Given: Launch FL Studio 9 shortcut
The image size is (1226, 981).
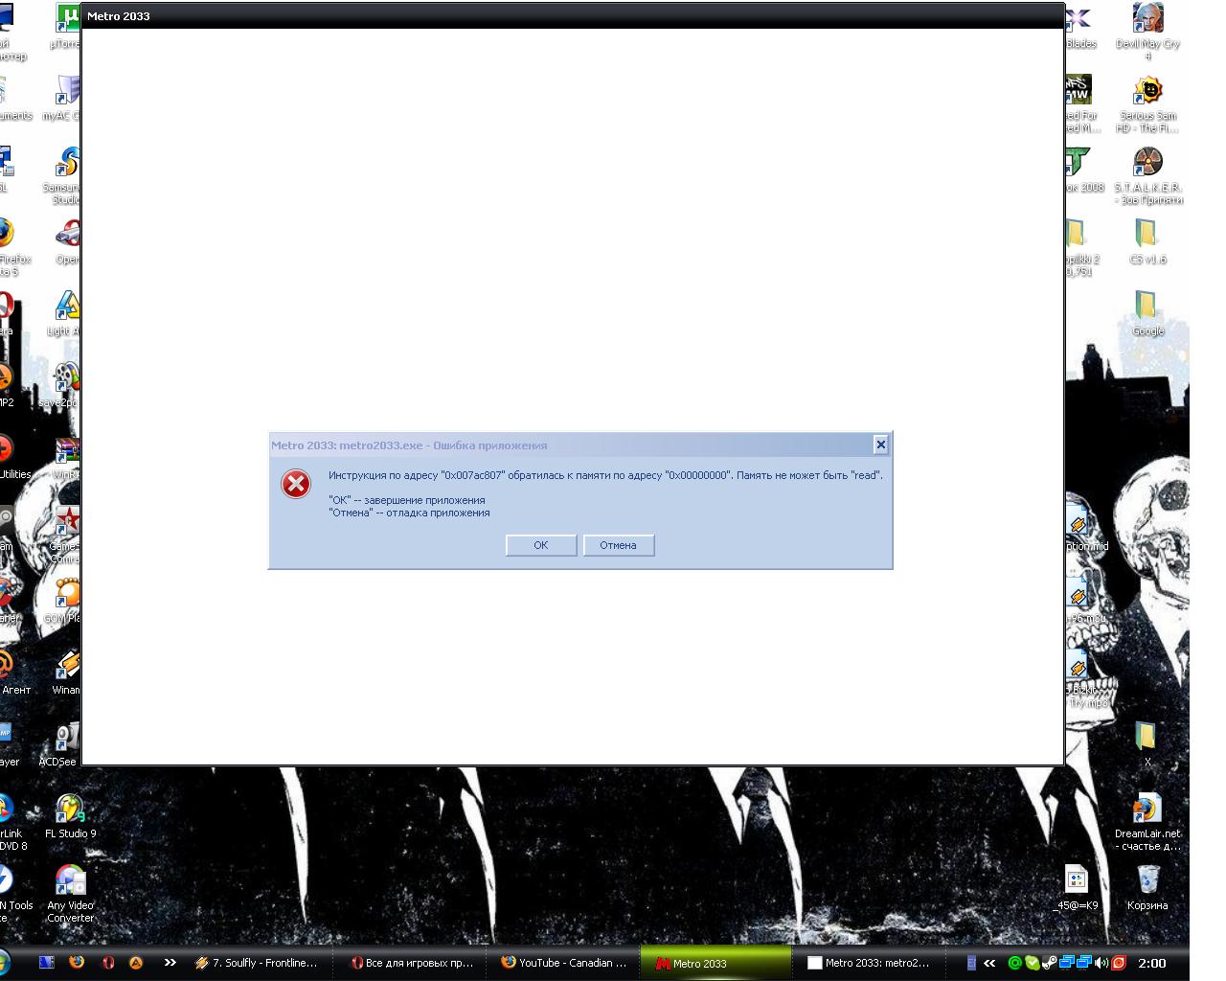Looking at the screenshot, I should 70,815.
